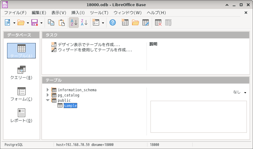Select the public schema tree item
The height and width of the screenshot is (149, 253).
pyautogui.click(x=64, y=100)
